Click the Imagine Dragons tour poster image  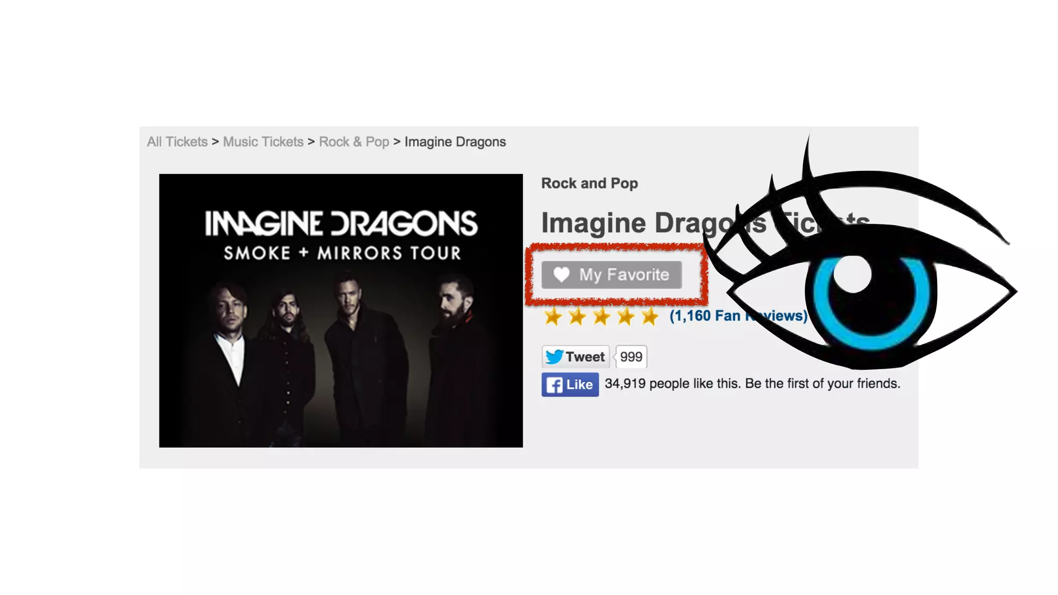pos(341,310)
